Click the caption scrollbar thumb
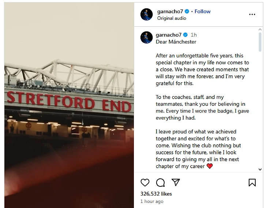 (260, 42)
